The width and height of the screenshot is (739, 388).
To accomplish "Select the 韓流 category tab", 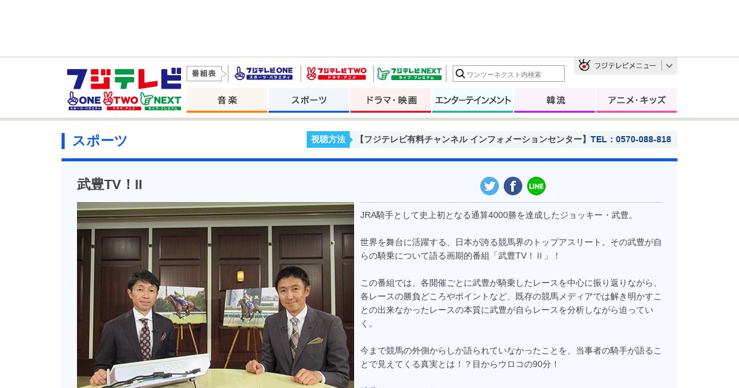I will coord(554,100).
